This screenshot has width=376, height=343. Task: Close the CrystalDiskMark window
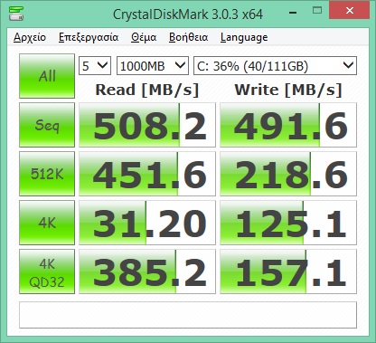(350, 11)
